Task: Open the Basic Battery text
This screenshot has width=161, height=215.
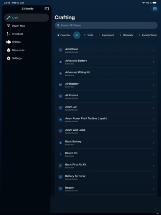Action: click(x=73, y=142)
